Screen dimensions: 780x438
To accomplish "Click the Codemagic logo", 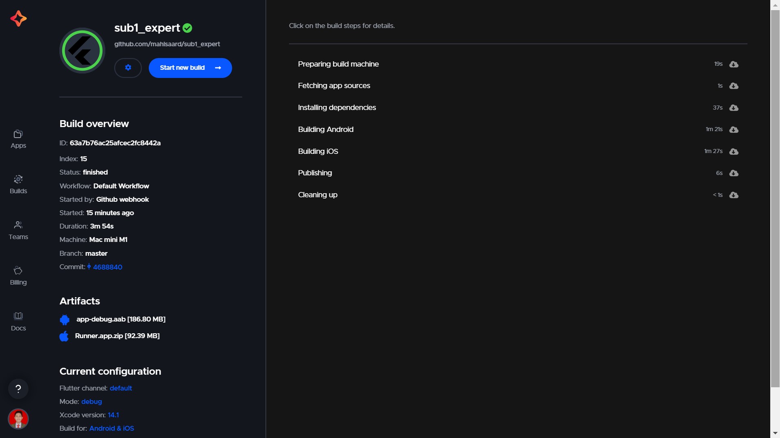I will pos(18,18).
